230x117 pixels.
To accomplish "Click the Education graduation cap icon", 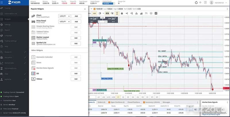I will click(2, 57).
